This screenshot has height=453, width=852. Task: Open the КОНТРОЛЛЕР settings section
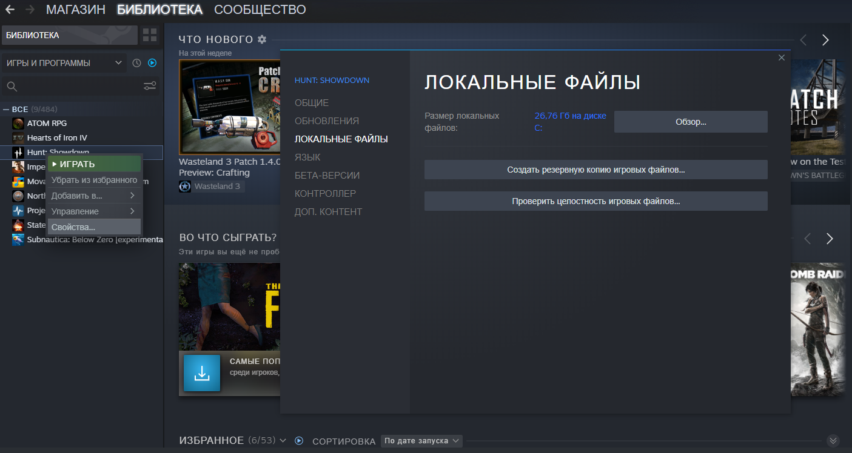pos(325,194)
